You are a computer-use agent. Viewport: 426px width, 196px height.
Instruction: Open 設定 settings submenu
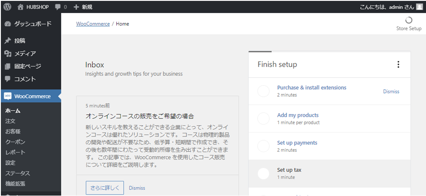coord(11,163)
